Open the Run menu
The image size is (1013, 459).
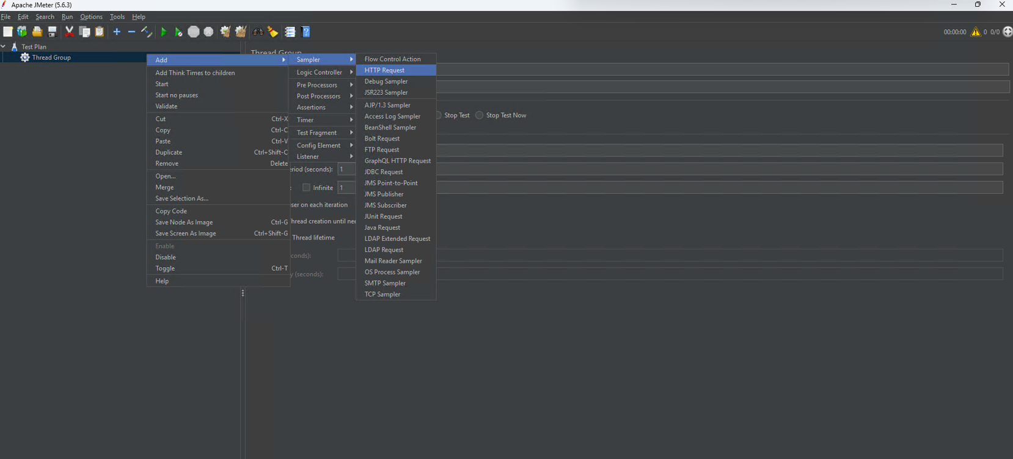coord(67,17)
